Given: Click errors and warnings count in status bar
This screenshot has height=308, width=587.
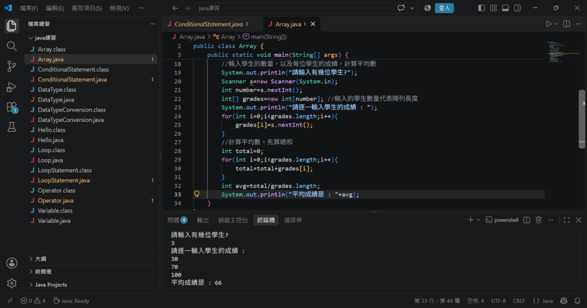Looking at the screenshot, I should coord(33,301).
